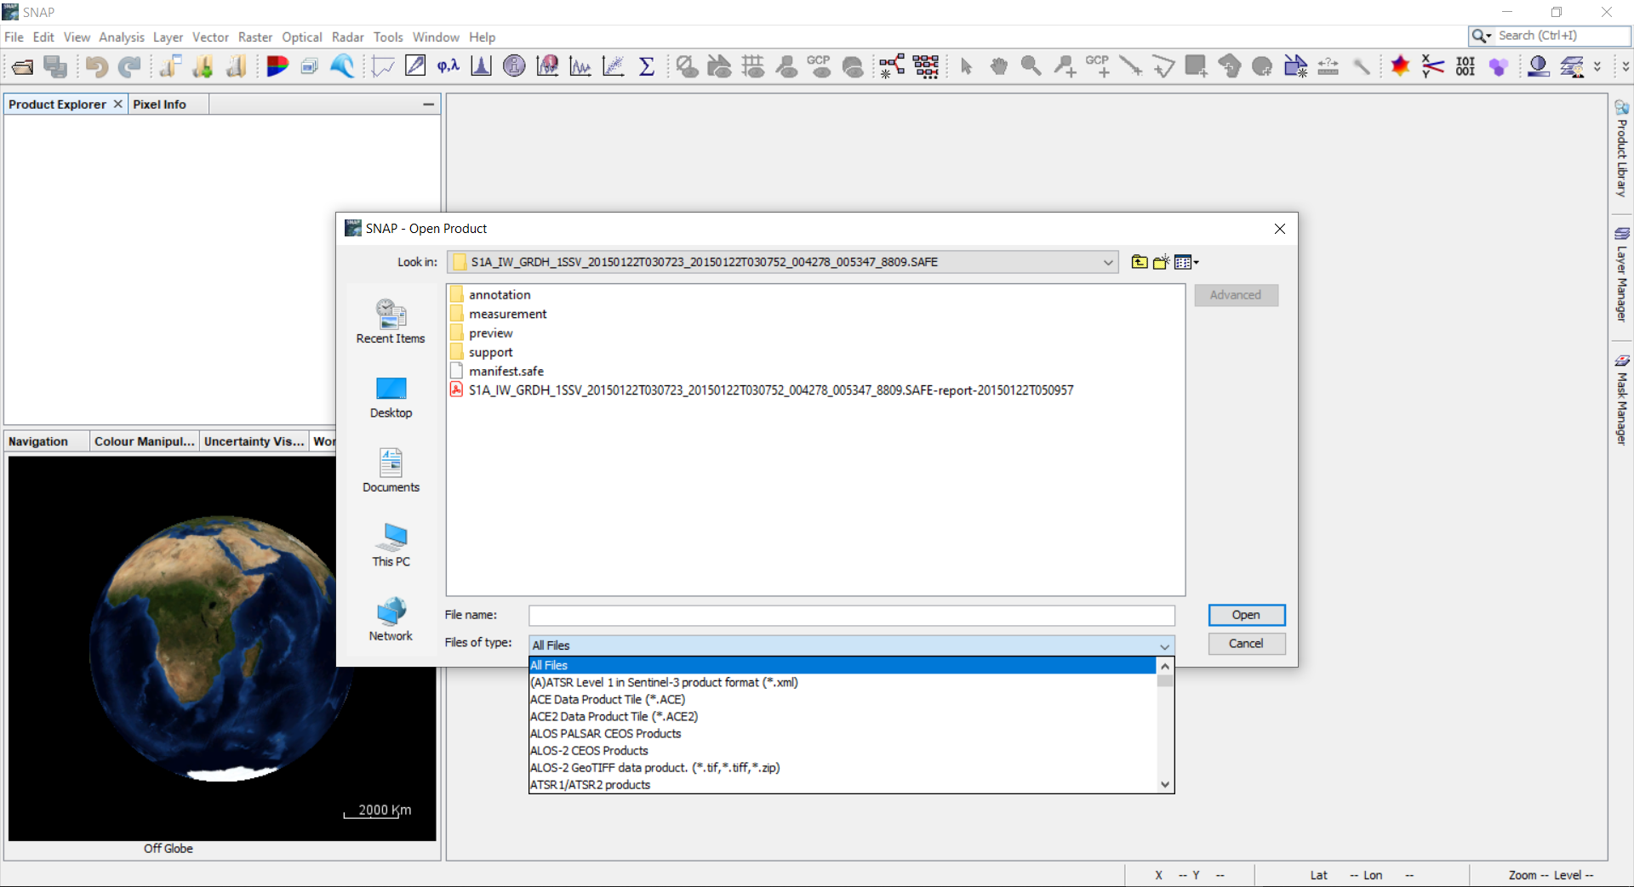Switch to the Pixel Info tab
The image size is (1634, 887).
coord(159,104)
